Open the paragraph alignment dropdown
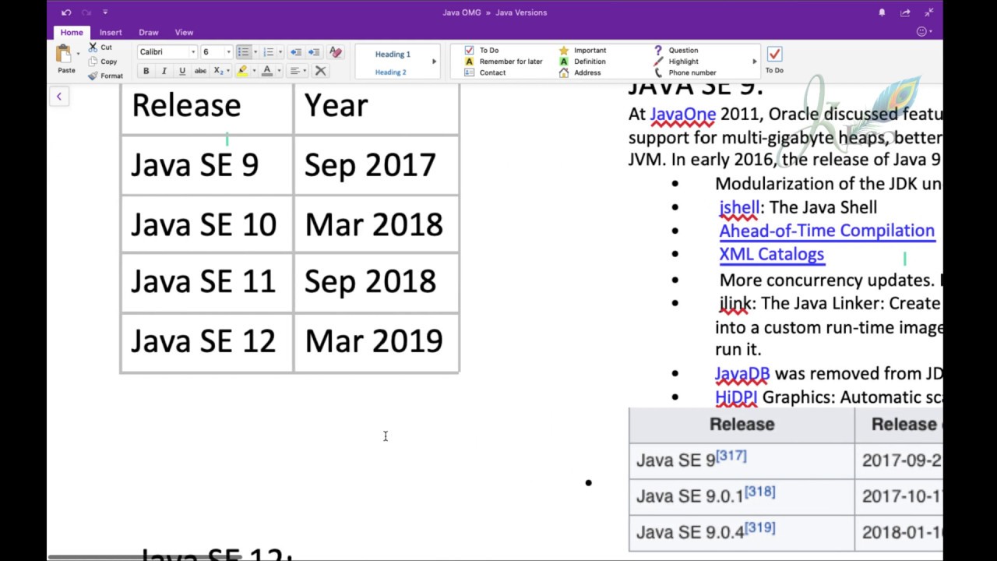This screenshot has height=561, width=997. [x=298, y=71]
